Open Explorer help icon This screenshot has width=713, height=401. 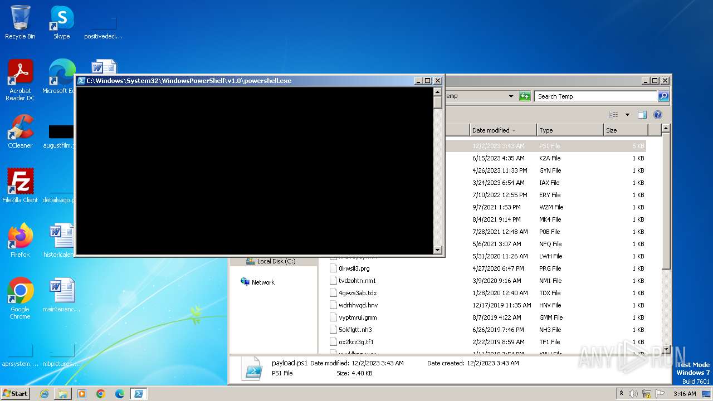click(658, 115)
